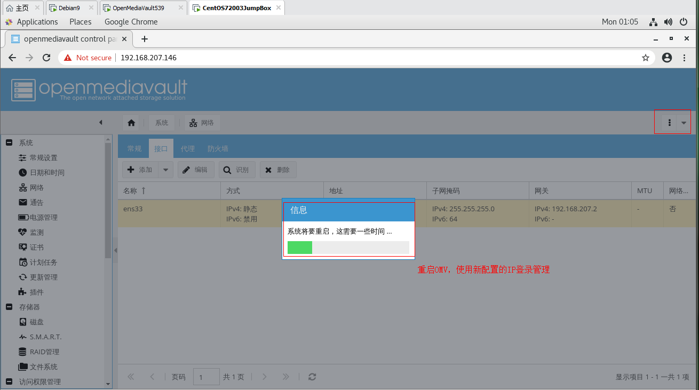The width and height of the screenshot is (699, 390).
Task: Switch to 接口 tab
Action: [161, 149]
